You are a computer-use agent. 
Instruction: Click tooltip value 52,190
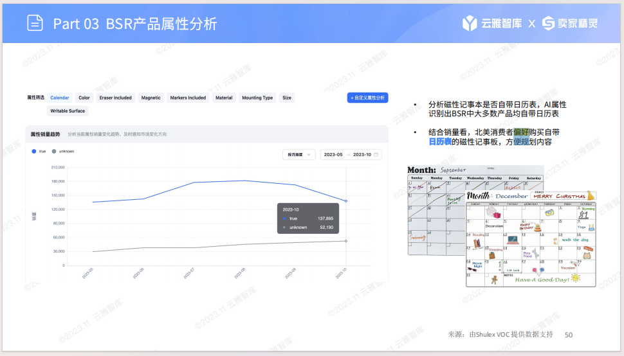pos(327,227)
